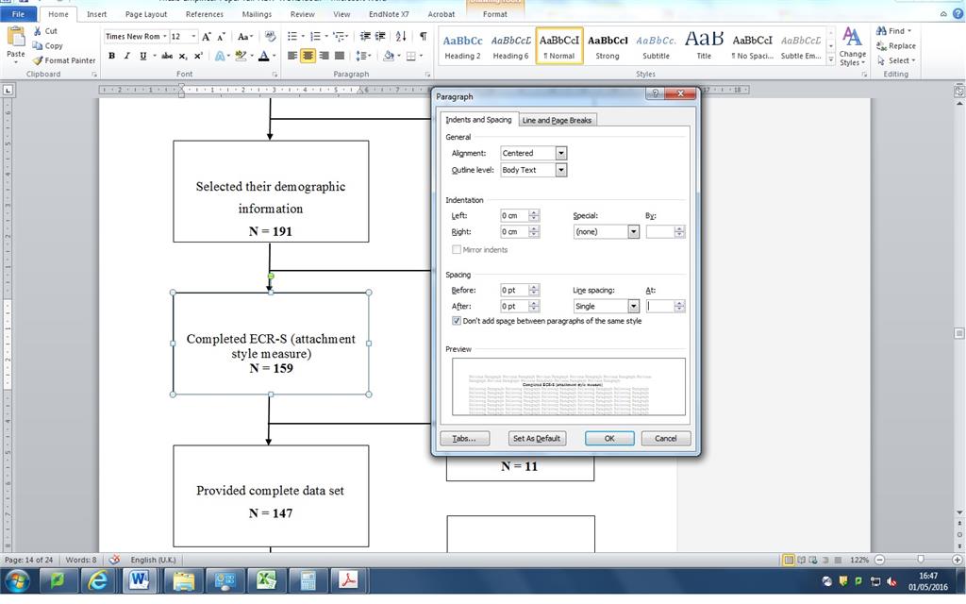Screen dimensions: 966x604
Task: Click the Replace icon in Editing group
Action: (882, 45)
